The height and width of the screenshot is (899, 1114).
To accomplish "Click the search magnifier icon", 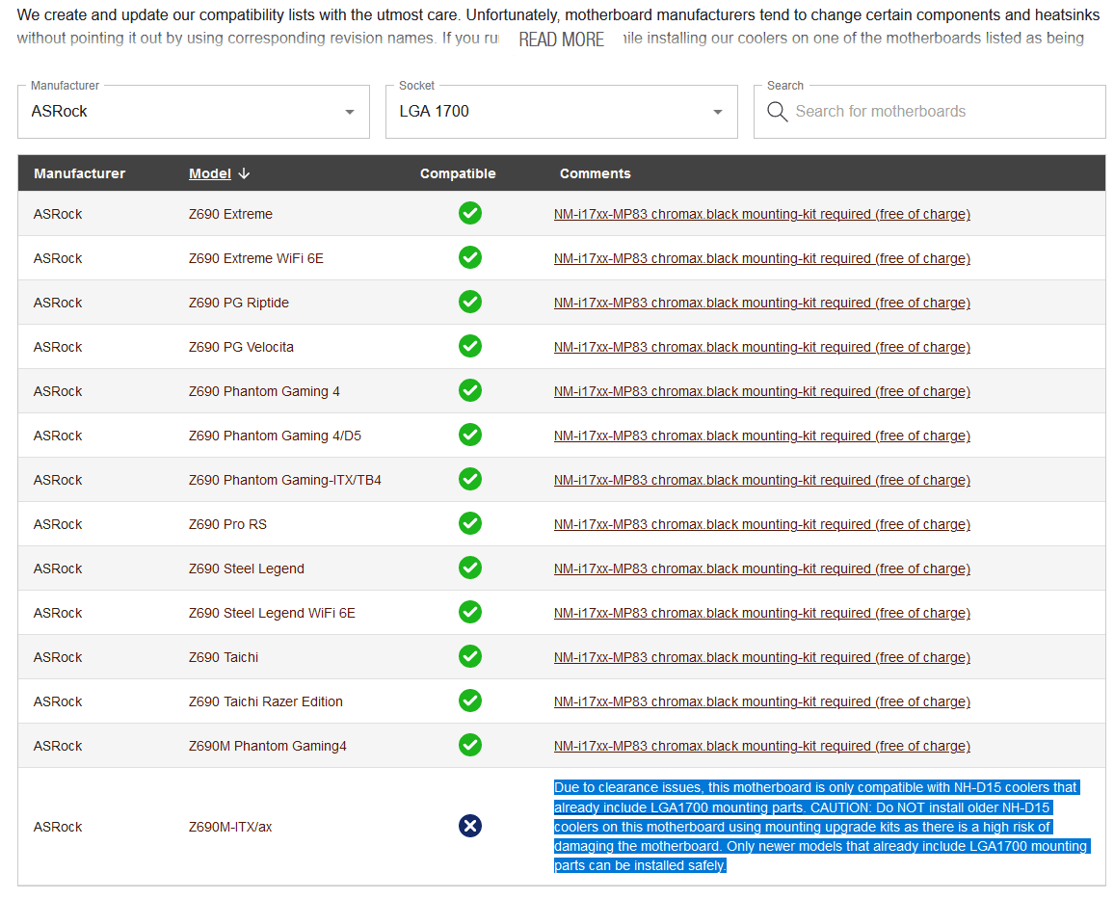I will (778, 112).
